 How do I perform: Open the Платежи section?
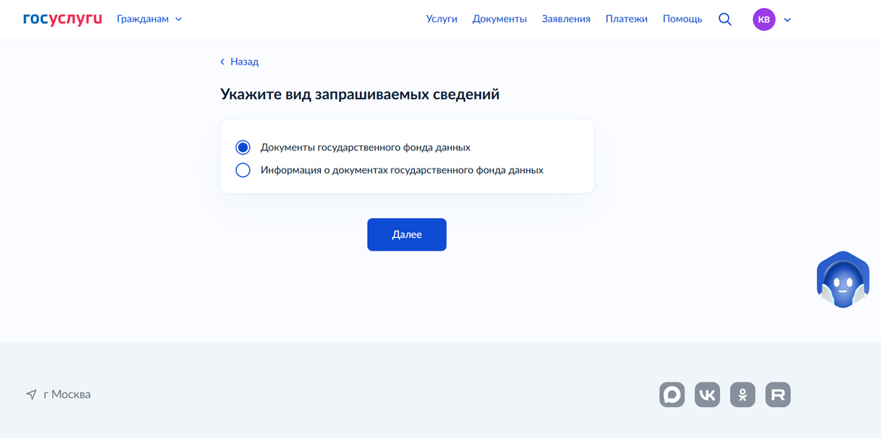point(626,19)
